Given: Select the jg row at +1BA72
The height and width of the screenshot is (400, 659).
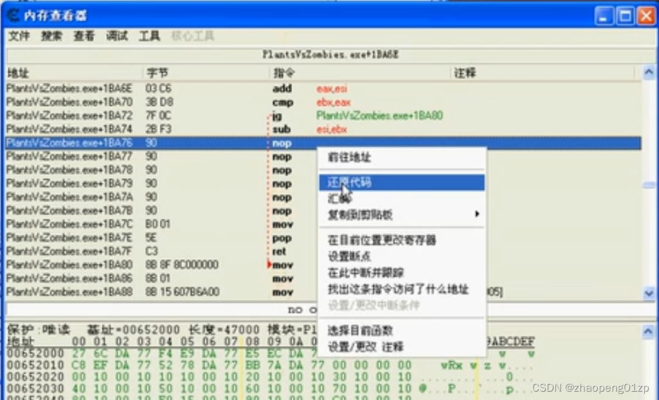Looking at the screenshot, I should (323, 116).
